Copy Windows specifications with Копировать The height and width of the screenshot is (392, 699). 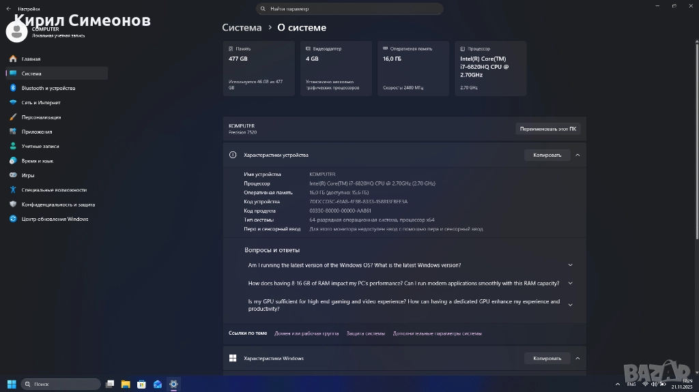click(x=547, y=359)
